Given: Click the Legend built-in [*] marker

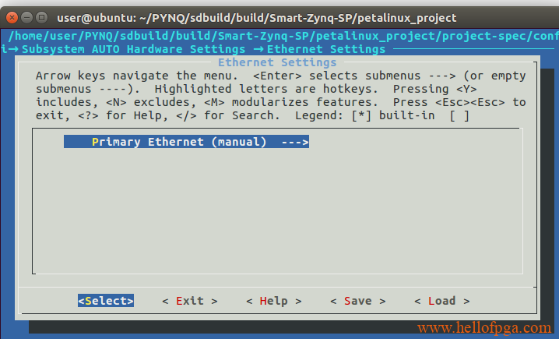Looking at the screenshot, I should tap(361, 115).
